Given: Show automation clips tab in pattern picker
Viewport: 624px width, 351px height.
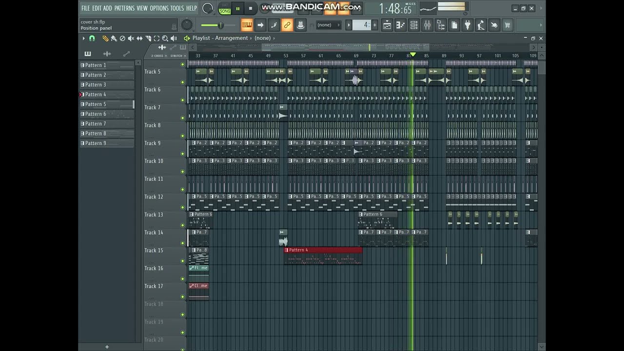Looking at the screenshot, I should [126, 54].
